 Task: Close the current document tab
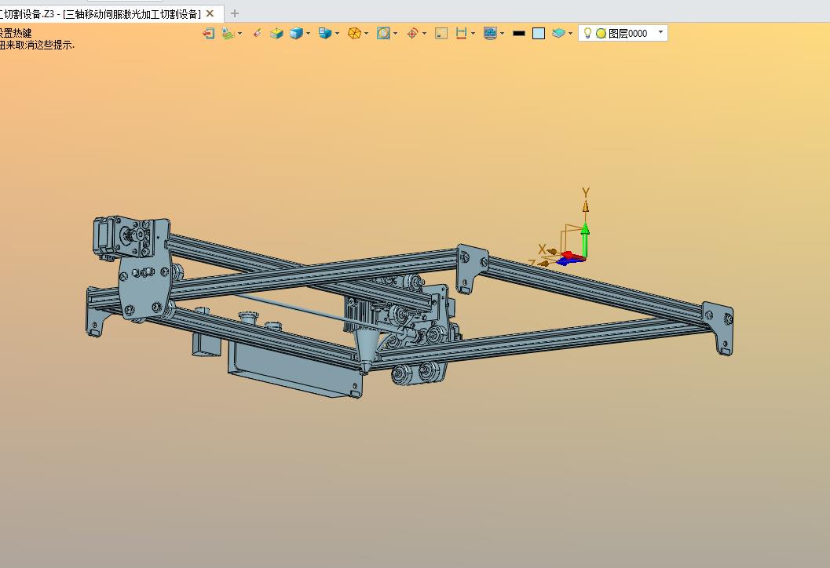[x=210, y=14]
